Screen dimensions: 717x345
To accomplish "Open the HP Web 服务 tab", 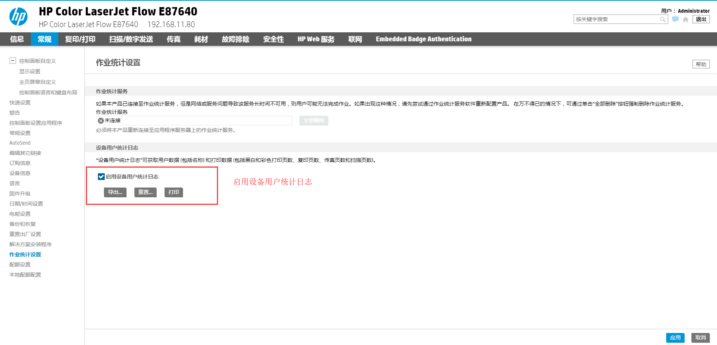I will pyautogui.click(x=316, y=39).
